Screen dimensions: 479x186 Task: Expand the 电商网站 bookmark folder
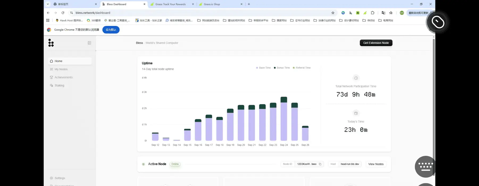coord(386,20)
